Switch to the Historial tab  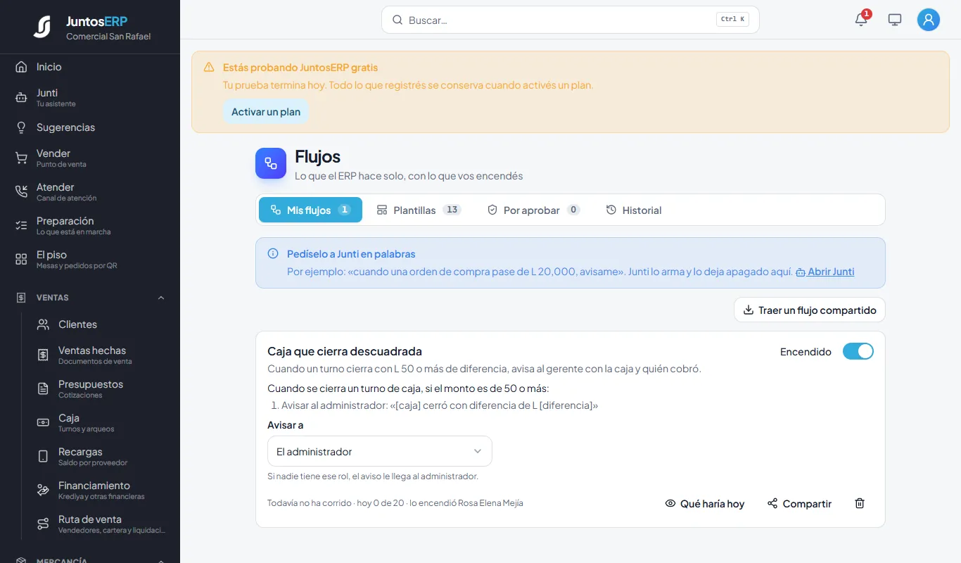coord(634,210)
